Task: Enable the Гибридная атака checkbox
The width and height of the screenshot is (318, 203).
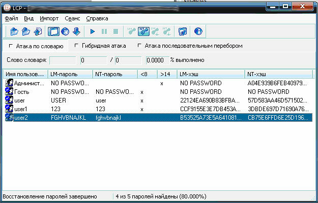Action: pyautogui.click(x=76, y=46)
